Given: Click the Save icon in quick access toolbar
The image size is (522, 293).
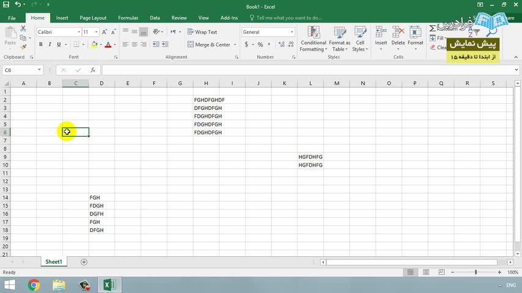Looking at the screenshot, I should pos(6,4).
